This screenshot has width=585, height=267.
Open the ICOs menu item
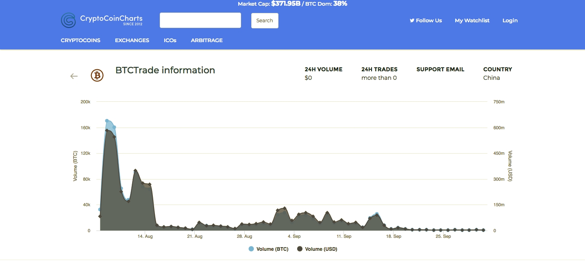[170, 40]
